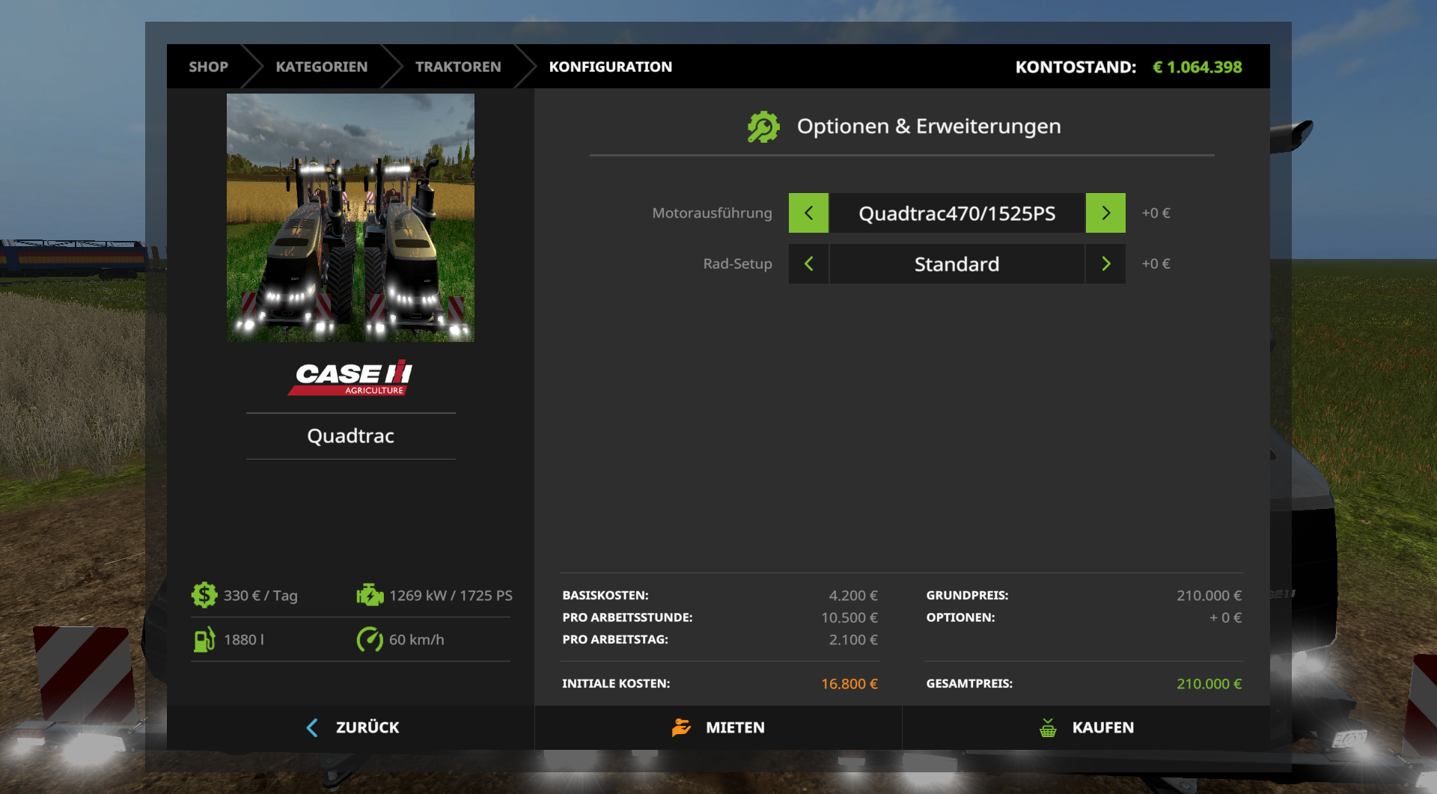Viewport: 1437px width, 794px height.
Task: Click the speedometer max speed icon
Action: (370, 640)
